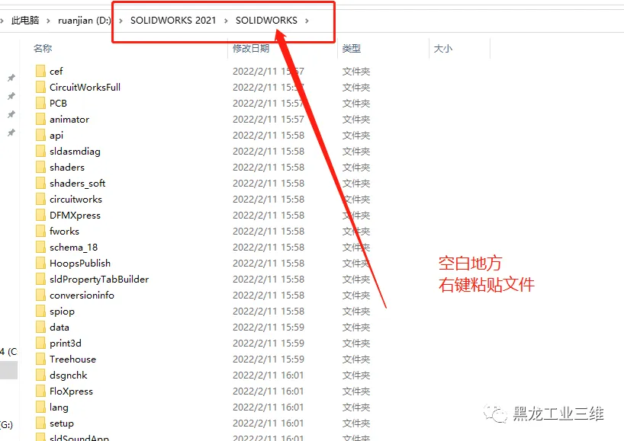This screenshot has width=624, height=441.
Task: Select the cef folder name
Action: [56, 71]
